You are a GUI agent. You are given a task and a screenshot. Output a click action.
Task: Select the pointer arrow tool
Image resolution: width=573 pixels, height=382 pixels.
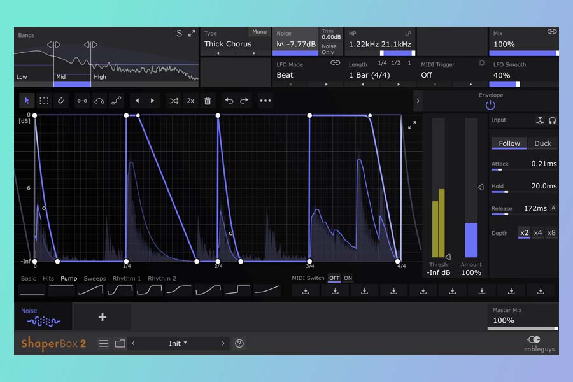[27, 101]
